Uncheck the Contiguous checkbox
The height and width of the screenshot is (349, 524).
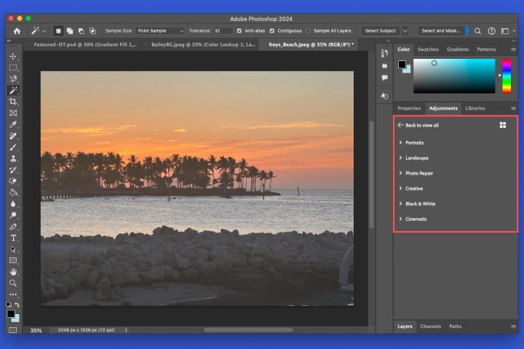tap(272, 31)
